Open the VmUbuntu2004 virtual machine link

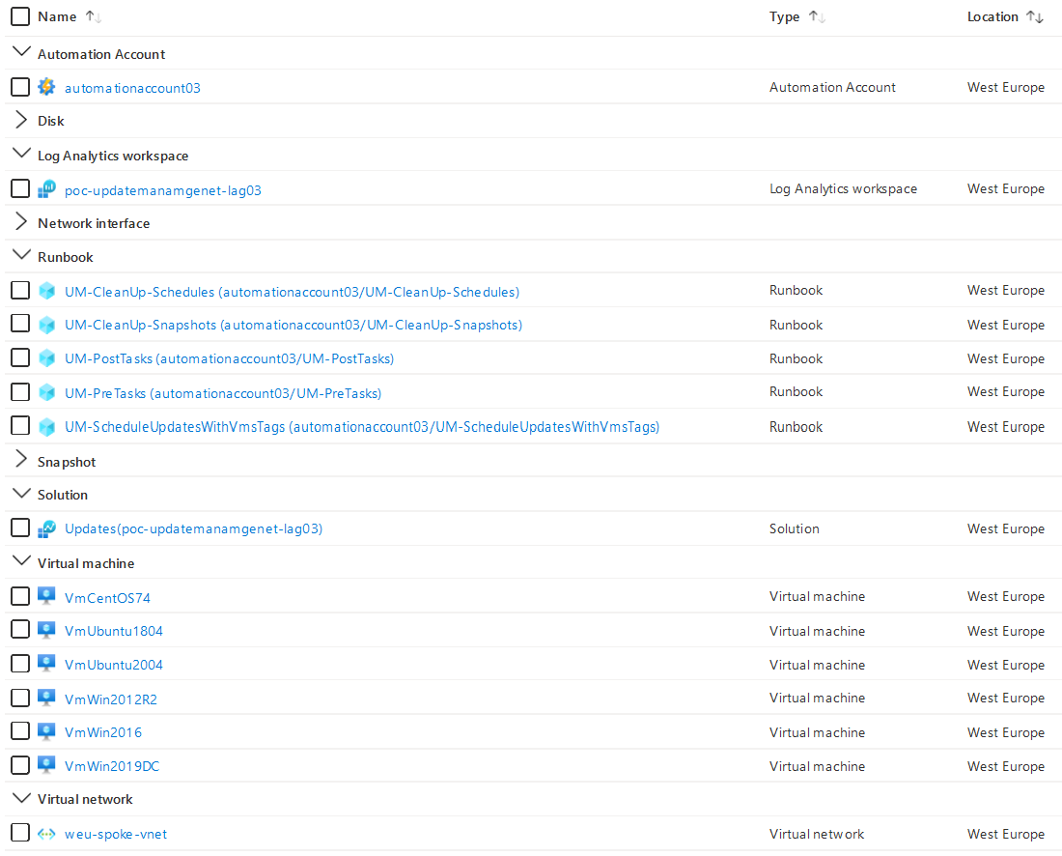(114, 665)
